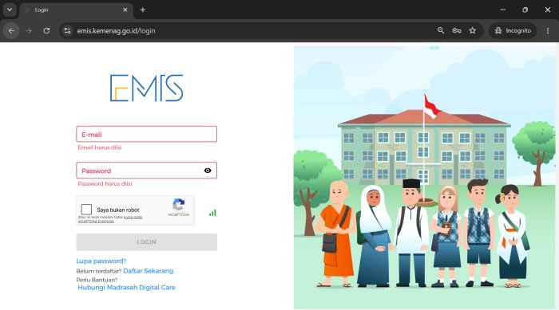Toggle password visibility eye icon
The height and width of the screenshot is (310, 559).
pos(208,171)
